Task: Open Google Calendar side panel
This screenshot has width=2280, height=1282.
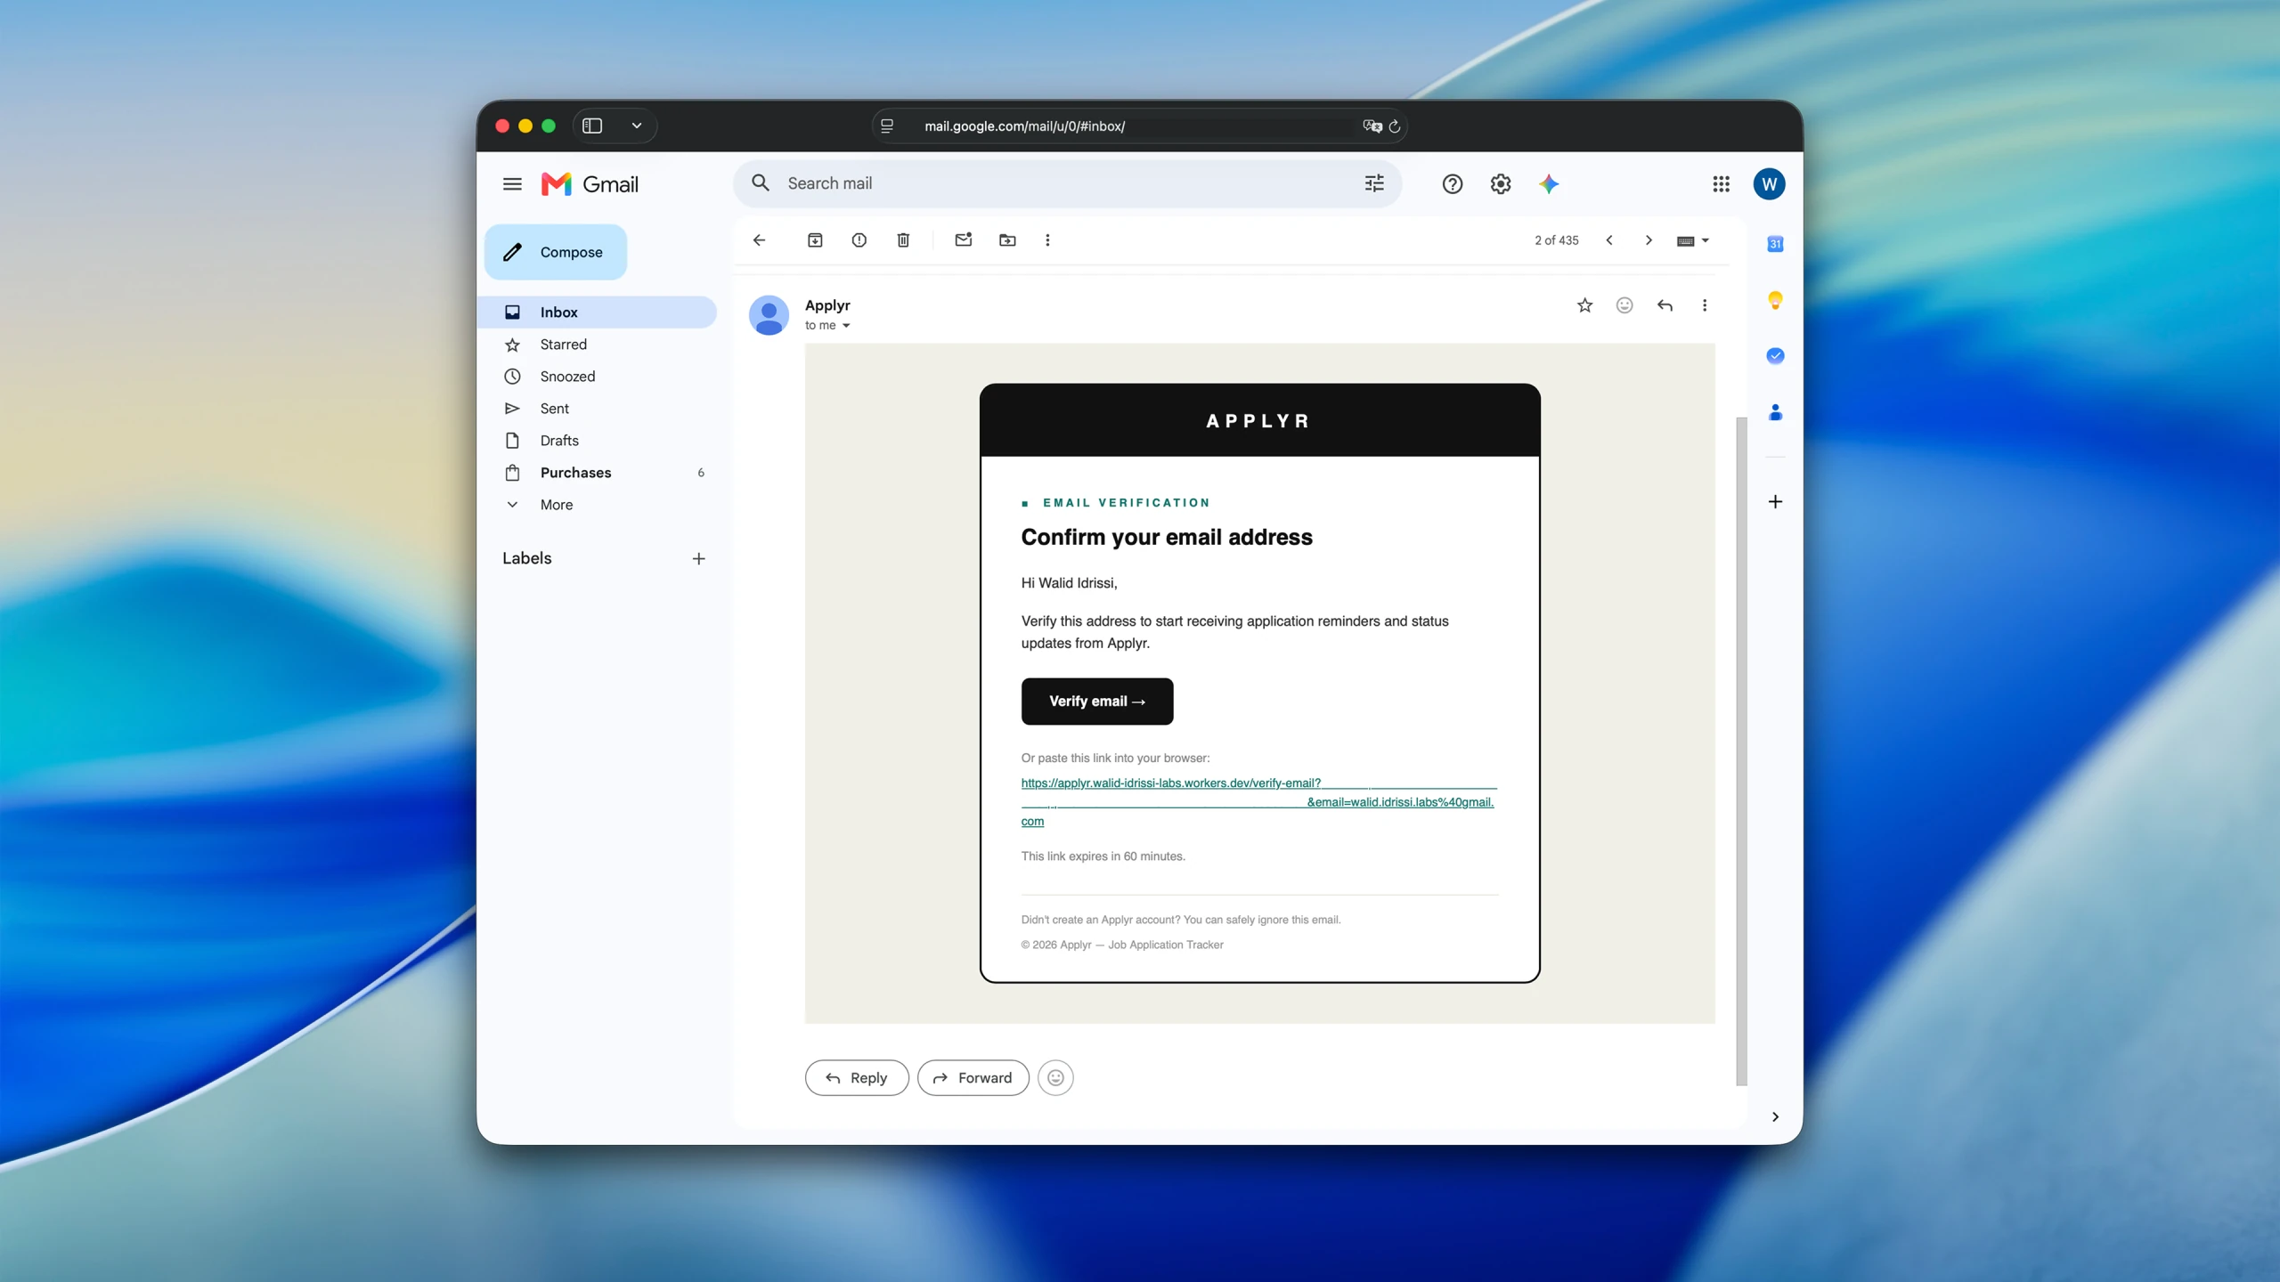Action: (x=1775, y=244)
